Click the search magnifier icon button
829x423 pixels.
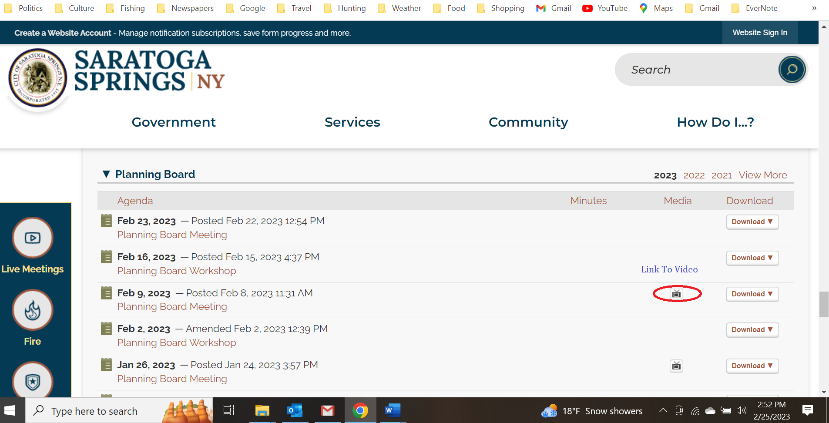pyautogui.click(x=792, y=70)
